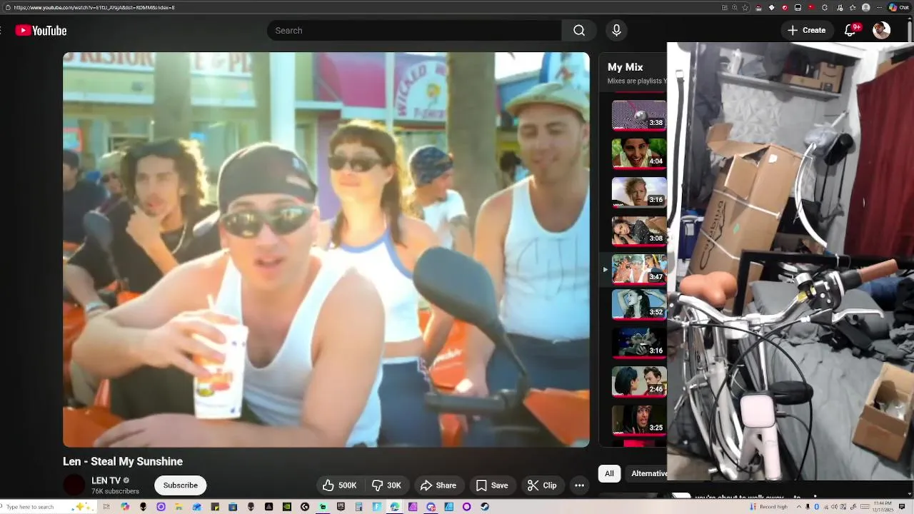Open the Microsoft Store taskbar icon
The height and width of the screenshot is (514, 914).
pos(233,507)
